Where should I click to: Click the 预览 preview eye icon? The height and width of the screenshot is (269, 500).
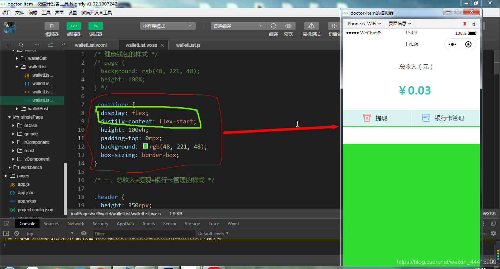288,26
